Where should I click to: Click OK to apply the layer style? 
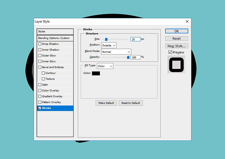177,31
